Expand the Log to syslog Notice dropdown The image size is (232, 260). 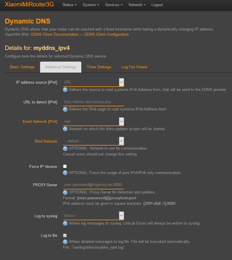coord(94,216)
